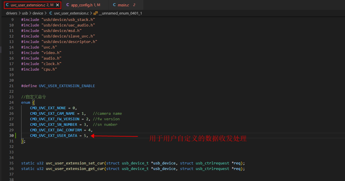Click the descriptor.h include line
345x181 pixels.
(x=59, y=42)
